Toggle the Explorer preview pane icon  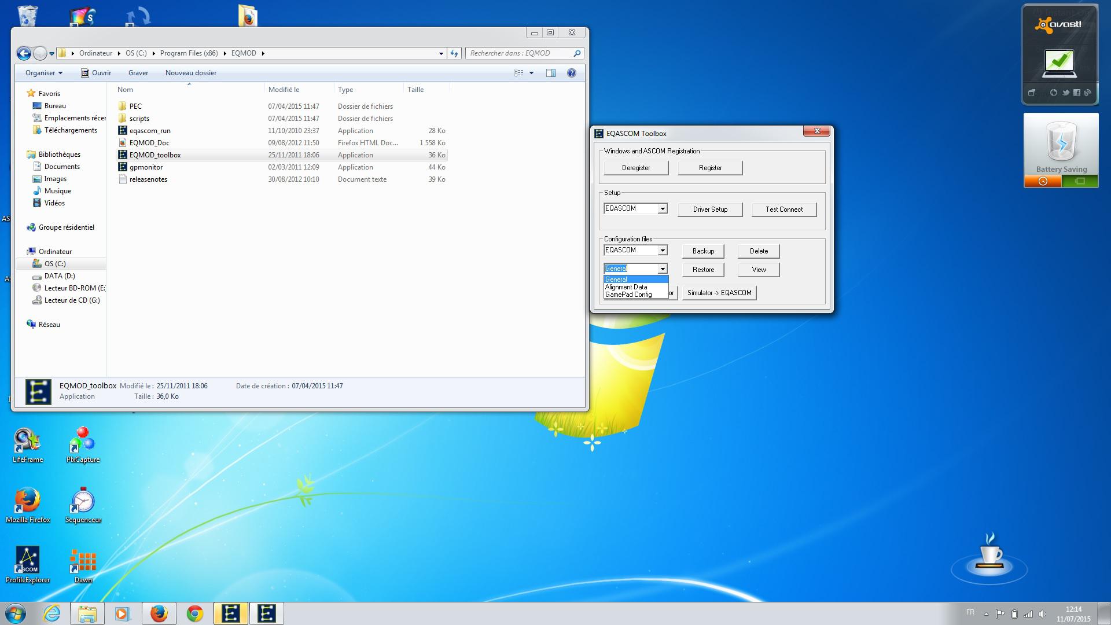coord(551,73)
